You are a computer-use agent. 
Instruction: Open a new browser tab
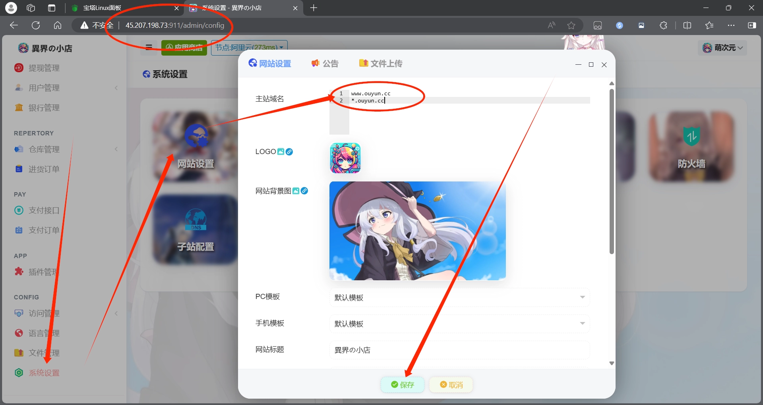point(314,8)
